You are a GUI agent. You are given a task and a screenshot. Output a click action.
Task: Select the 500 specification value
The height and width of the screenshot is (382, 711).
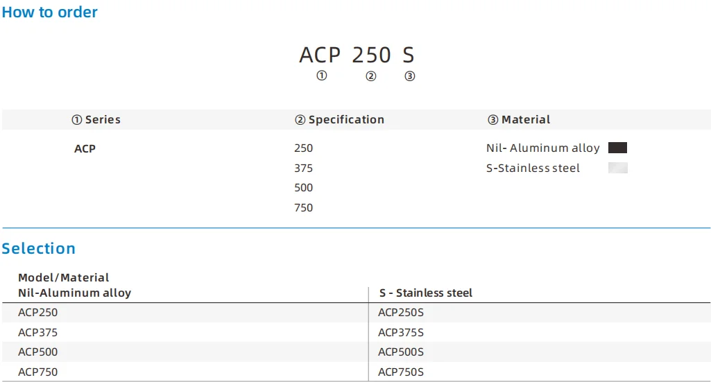(304, 187)
